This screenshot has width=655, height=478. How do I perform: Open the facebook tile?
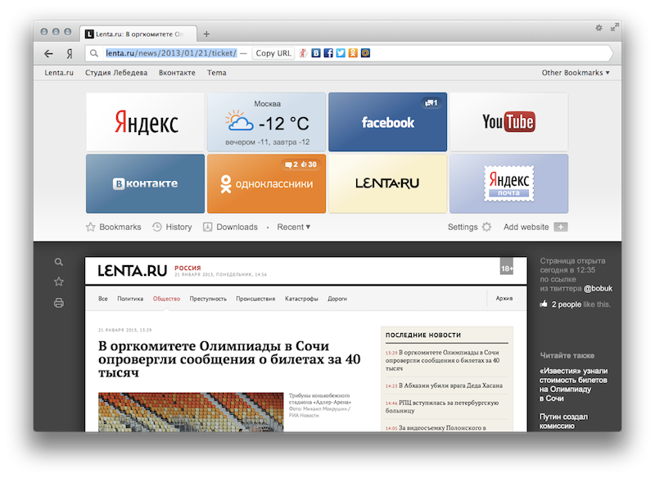(387, 122)
